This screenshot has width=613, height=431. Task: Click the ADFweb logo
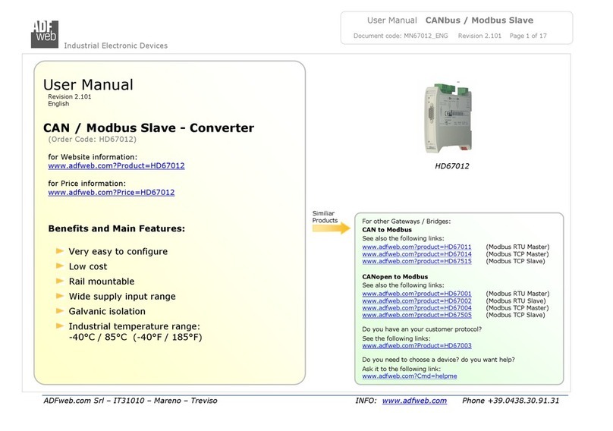[45, 34]
